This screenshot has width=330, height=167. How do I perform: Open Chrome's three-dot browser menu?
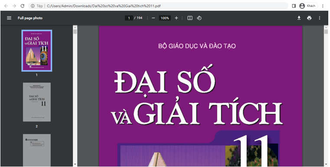pyautogui.click(x=323, y=6)
